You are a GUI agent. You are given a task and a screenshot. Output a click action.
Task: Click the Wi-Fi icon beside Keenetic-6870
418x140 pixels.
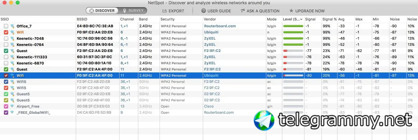pyautogui.click(x=12, y=63)
